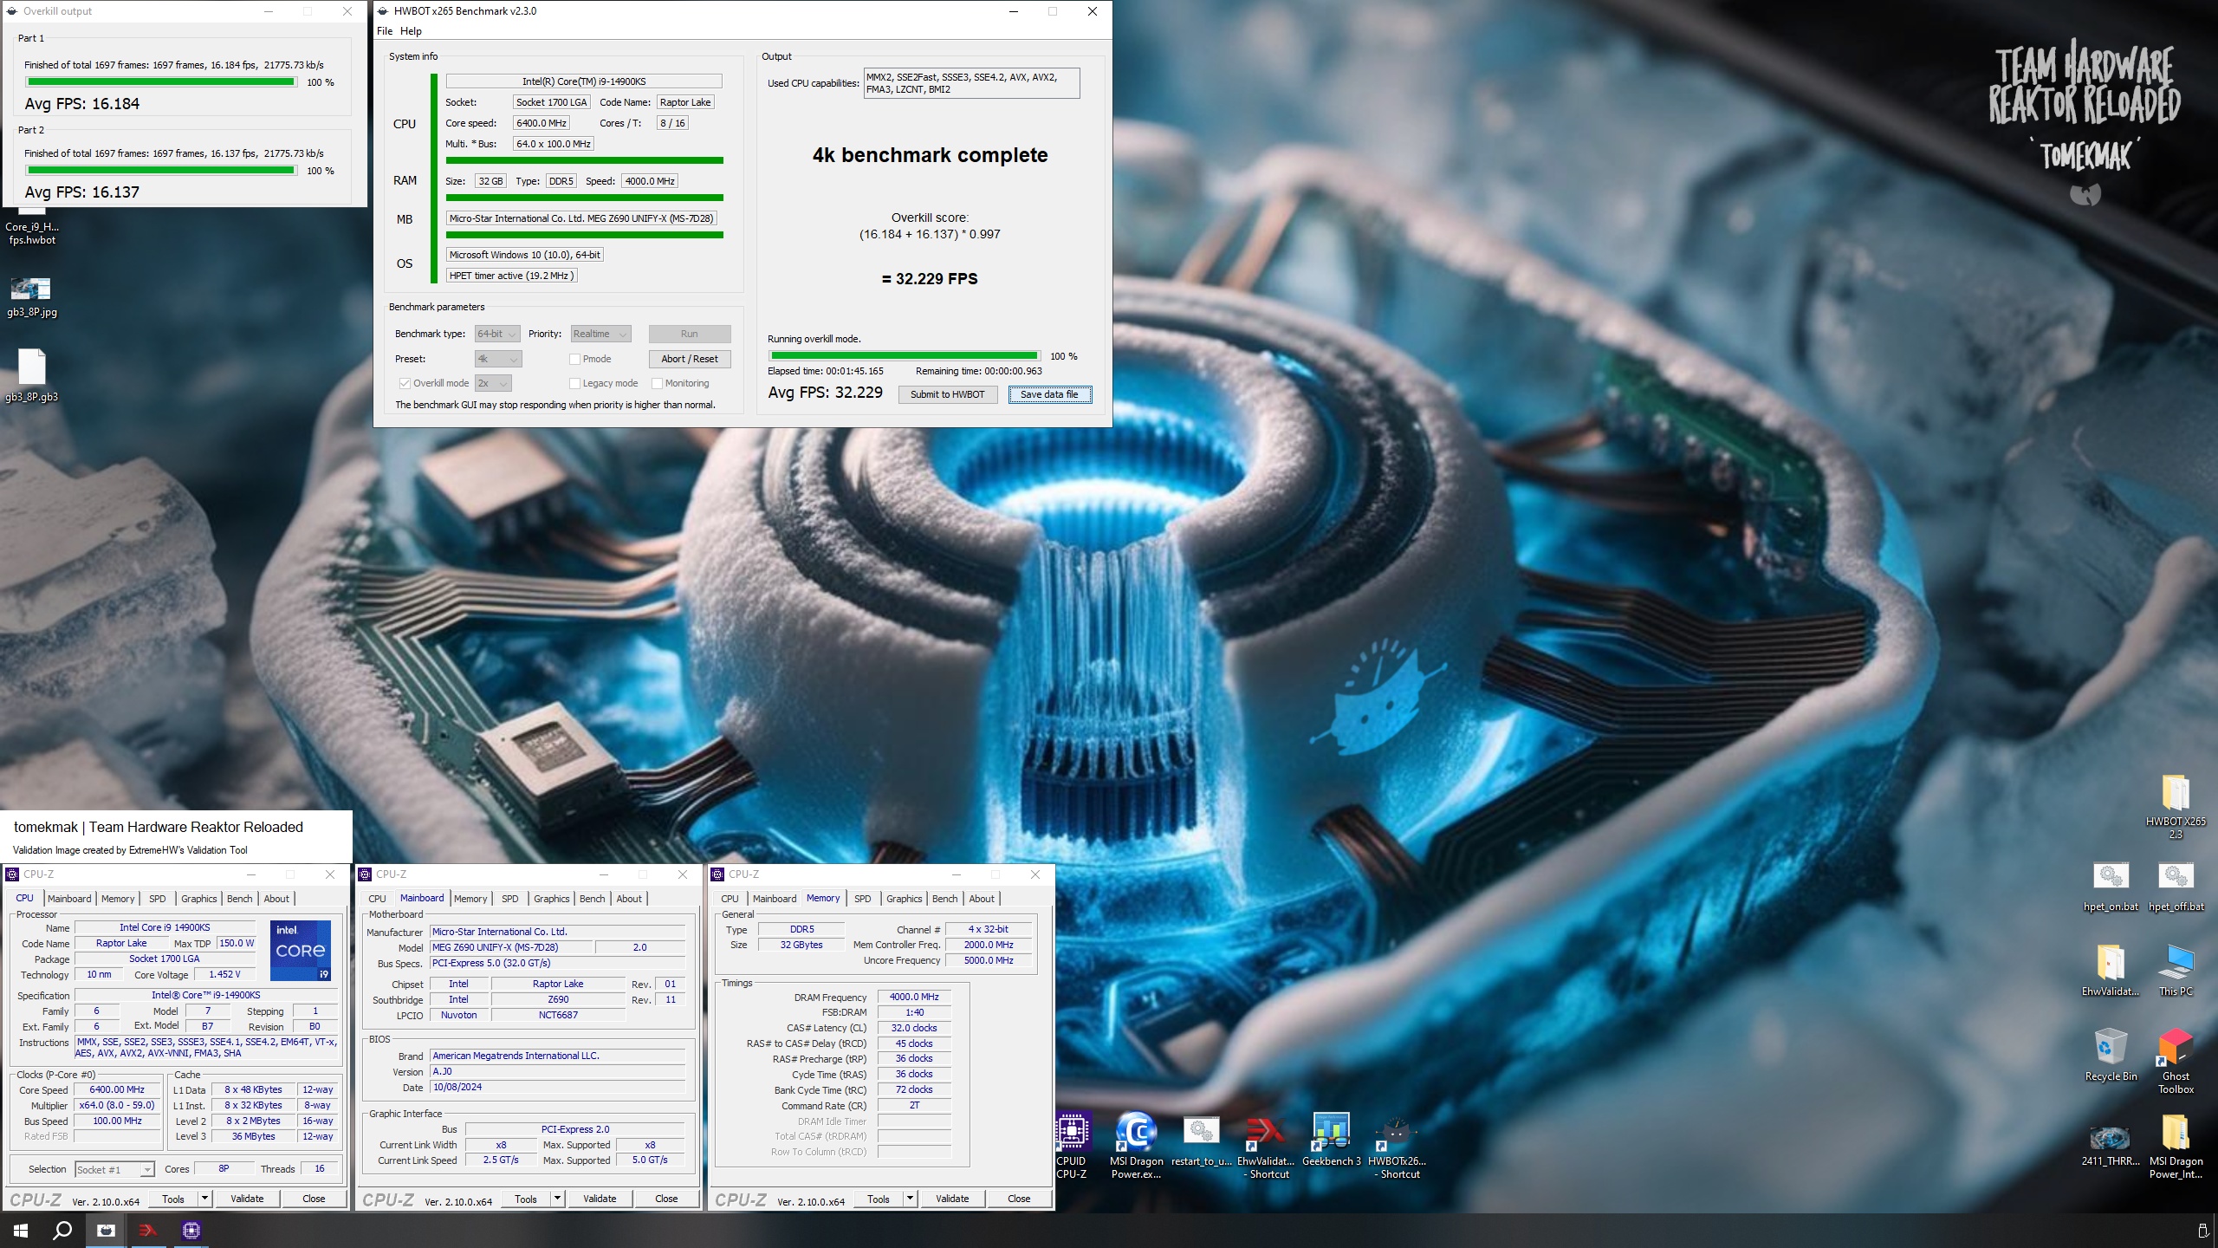This screenshot has width=2218, height=1248.
Task: Open the Help menu in HWBOT x265
Action: 411,31
